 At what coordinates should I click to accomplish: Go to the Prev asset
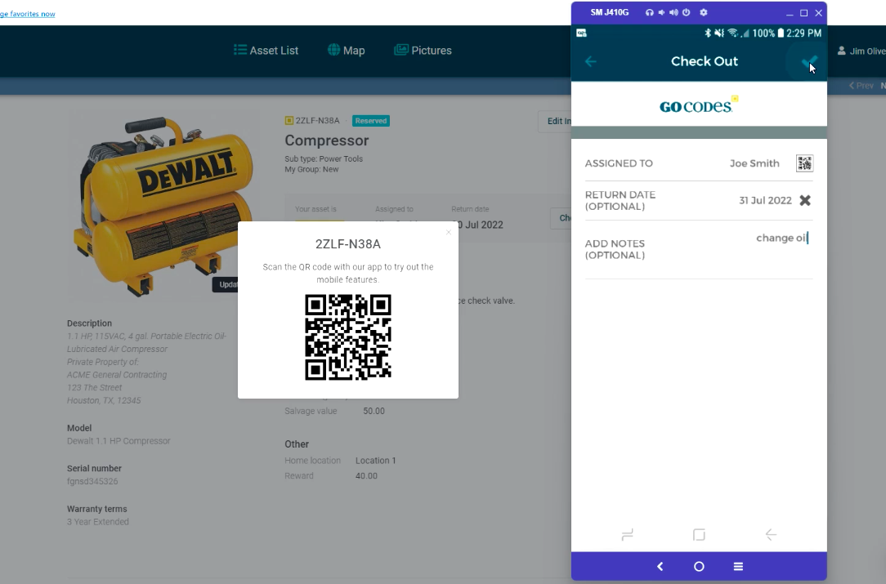coord(861,86)
